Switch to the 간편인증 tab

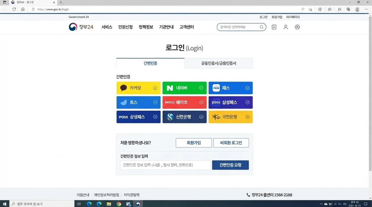[x=150, y=63]
